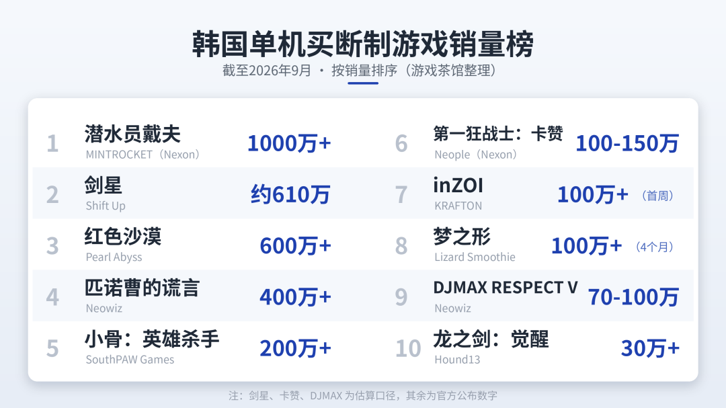Click sales figure 100-150万
The height and width of the screenshot is (408, 726).
tap(627, 143)
